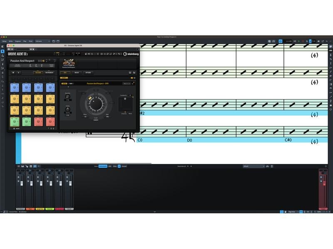Rewind to start in Dorico transport

pyautogui.click(x=295, y=41)
